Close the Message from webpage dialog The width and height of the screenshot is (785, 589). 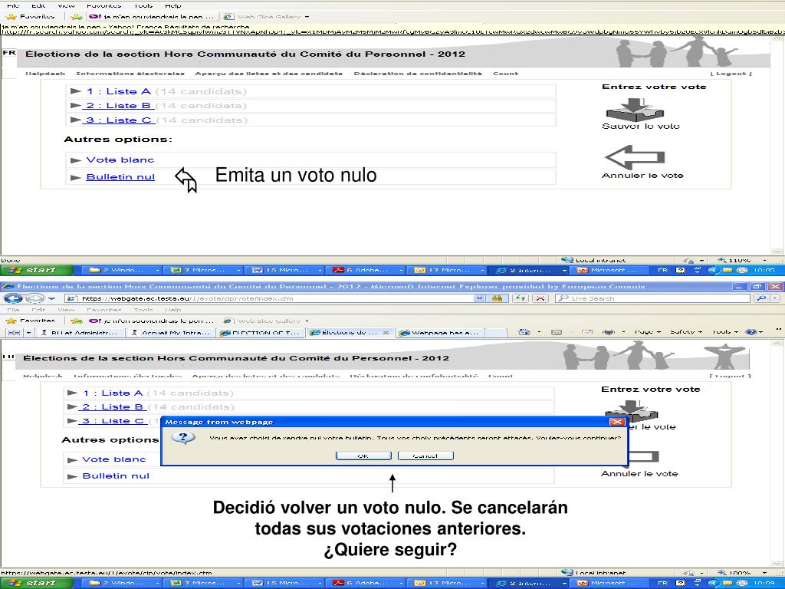click(618, 422)
